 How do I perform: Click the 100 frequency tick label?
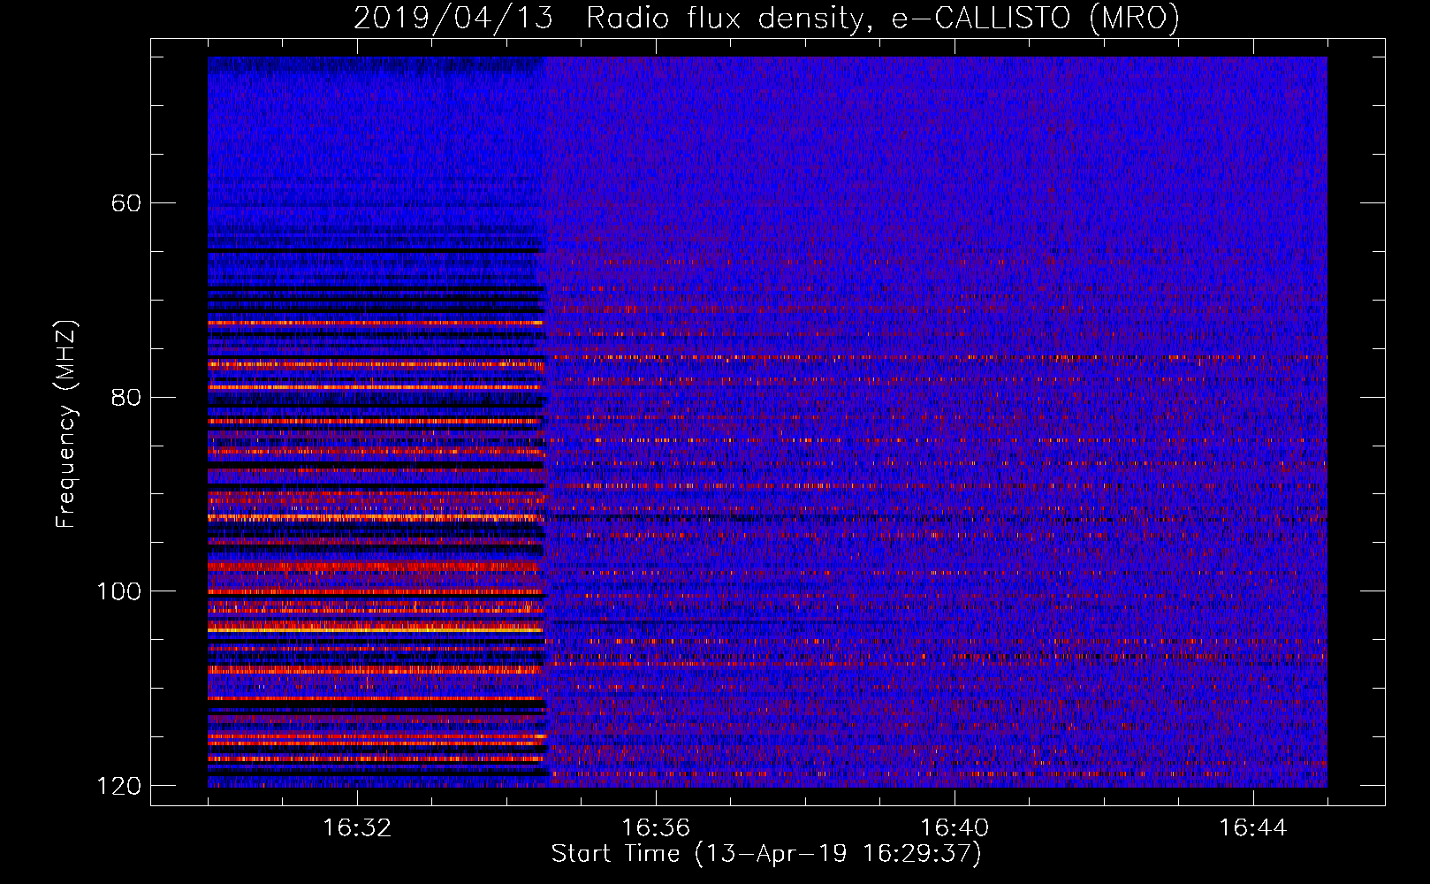point(119,591)
